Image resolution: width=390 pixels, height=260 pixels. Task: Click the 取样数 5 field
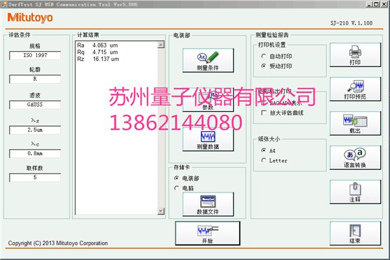[35, 177]
